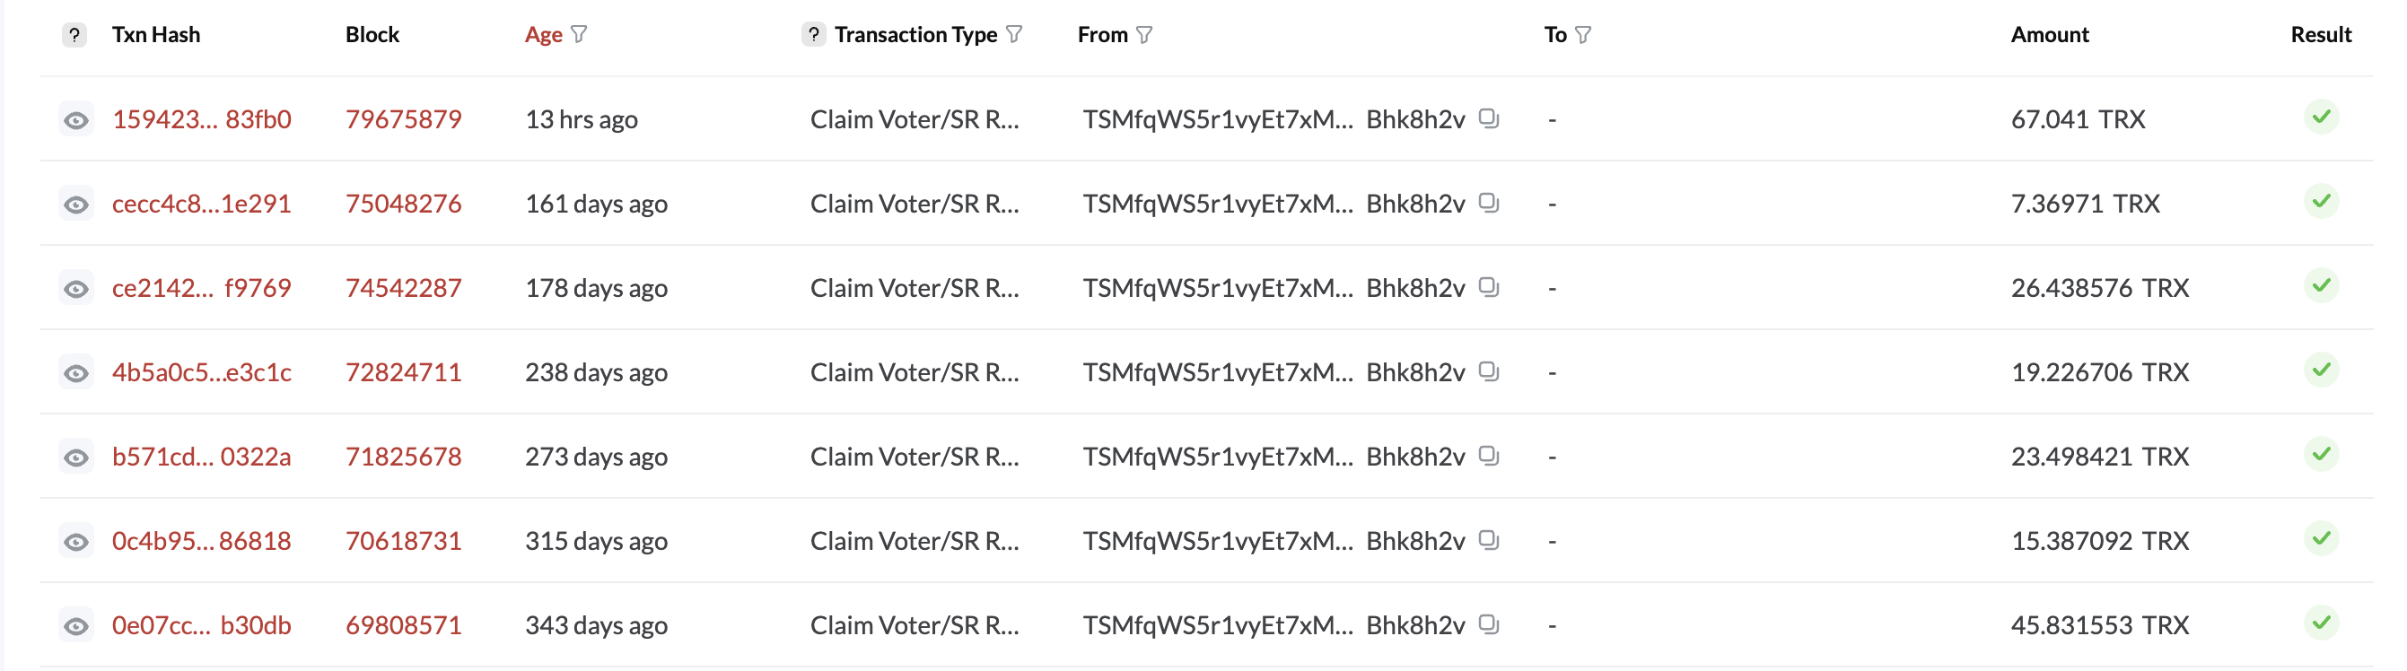Click the help icon beside Txn Hash
The height and width of the screenshot is (671, 2407).
tap(74, 35)
